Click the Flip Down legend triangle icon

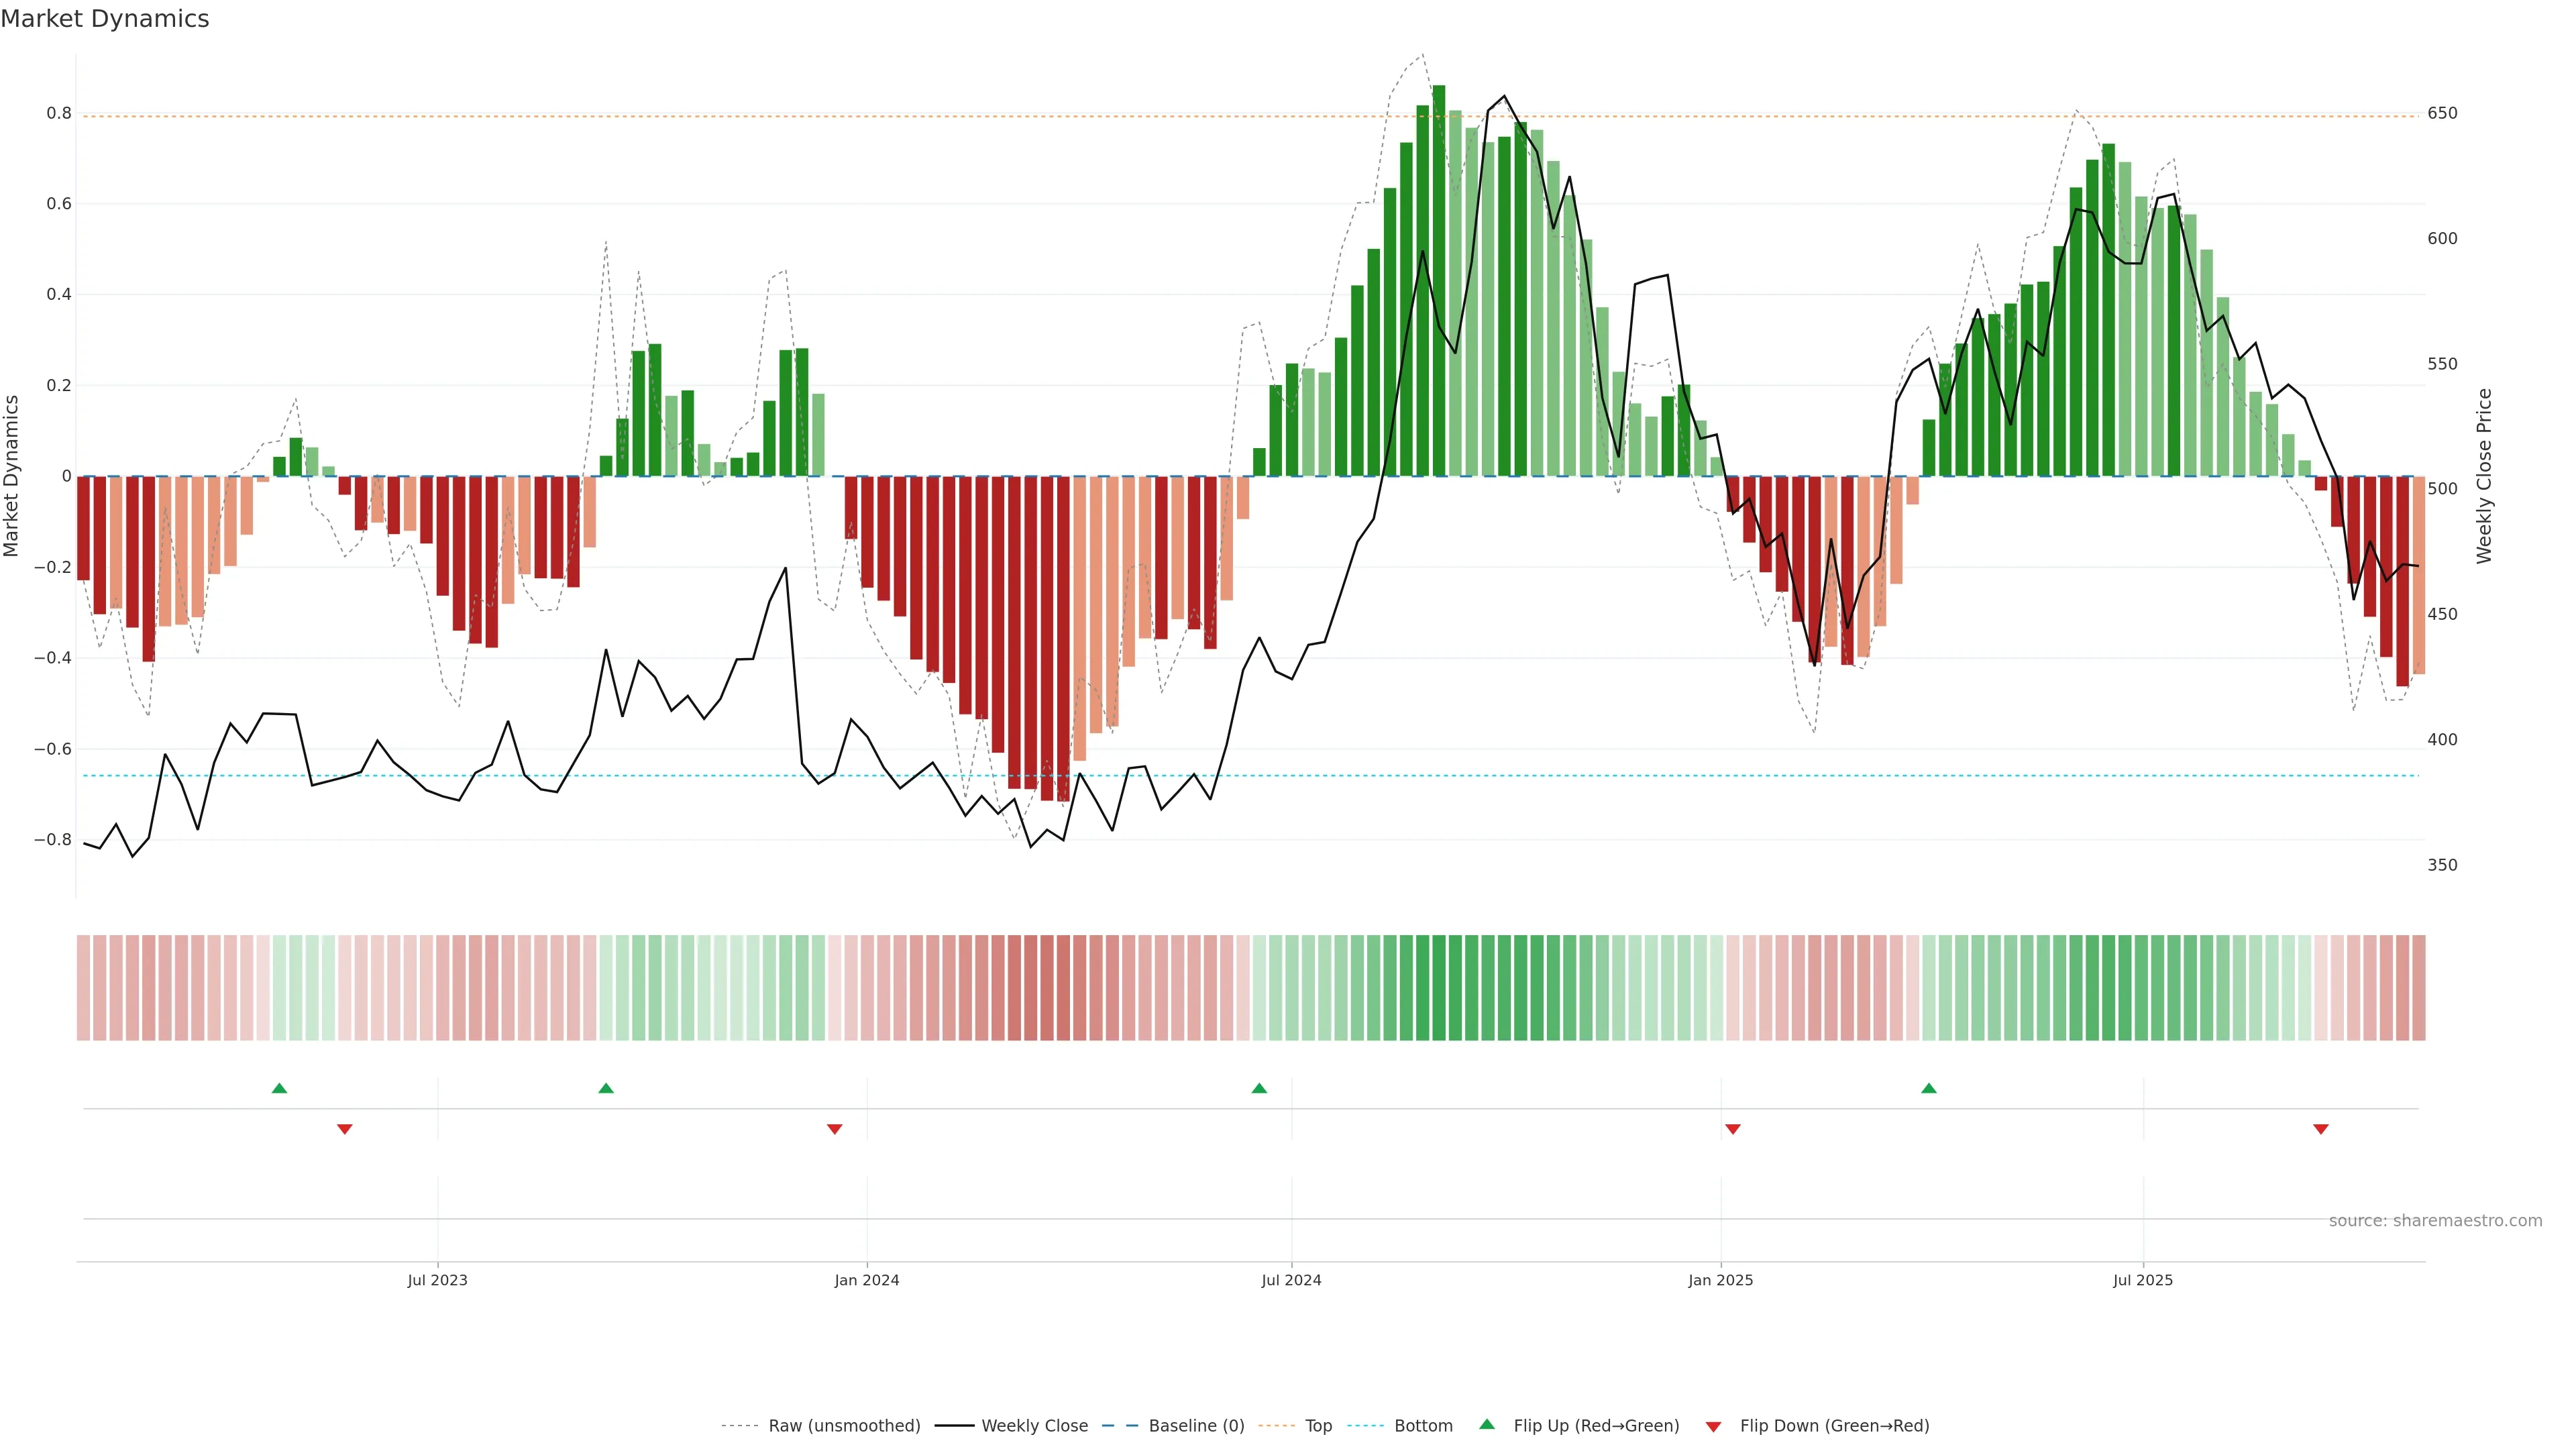coord(1713,1427)
